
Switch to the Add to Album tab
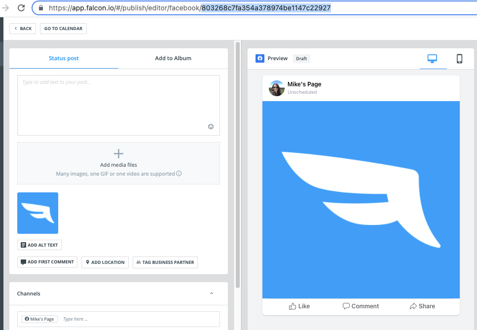coord(173,58)
